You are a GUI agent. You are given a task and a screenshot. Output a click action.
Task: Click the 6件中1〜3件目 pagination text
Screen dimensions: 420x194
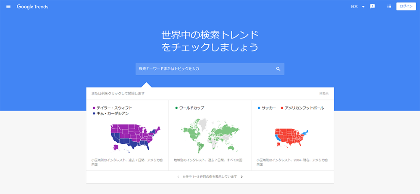pos(210,177)
